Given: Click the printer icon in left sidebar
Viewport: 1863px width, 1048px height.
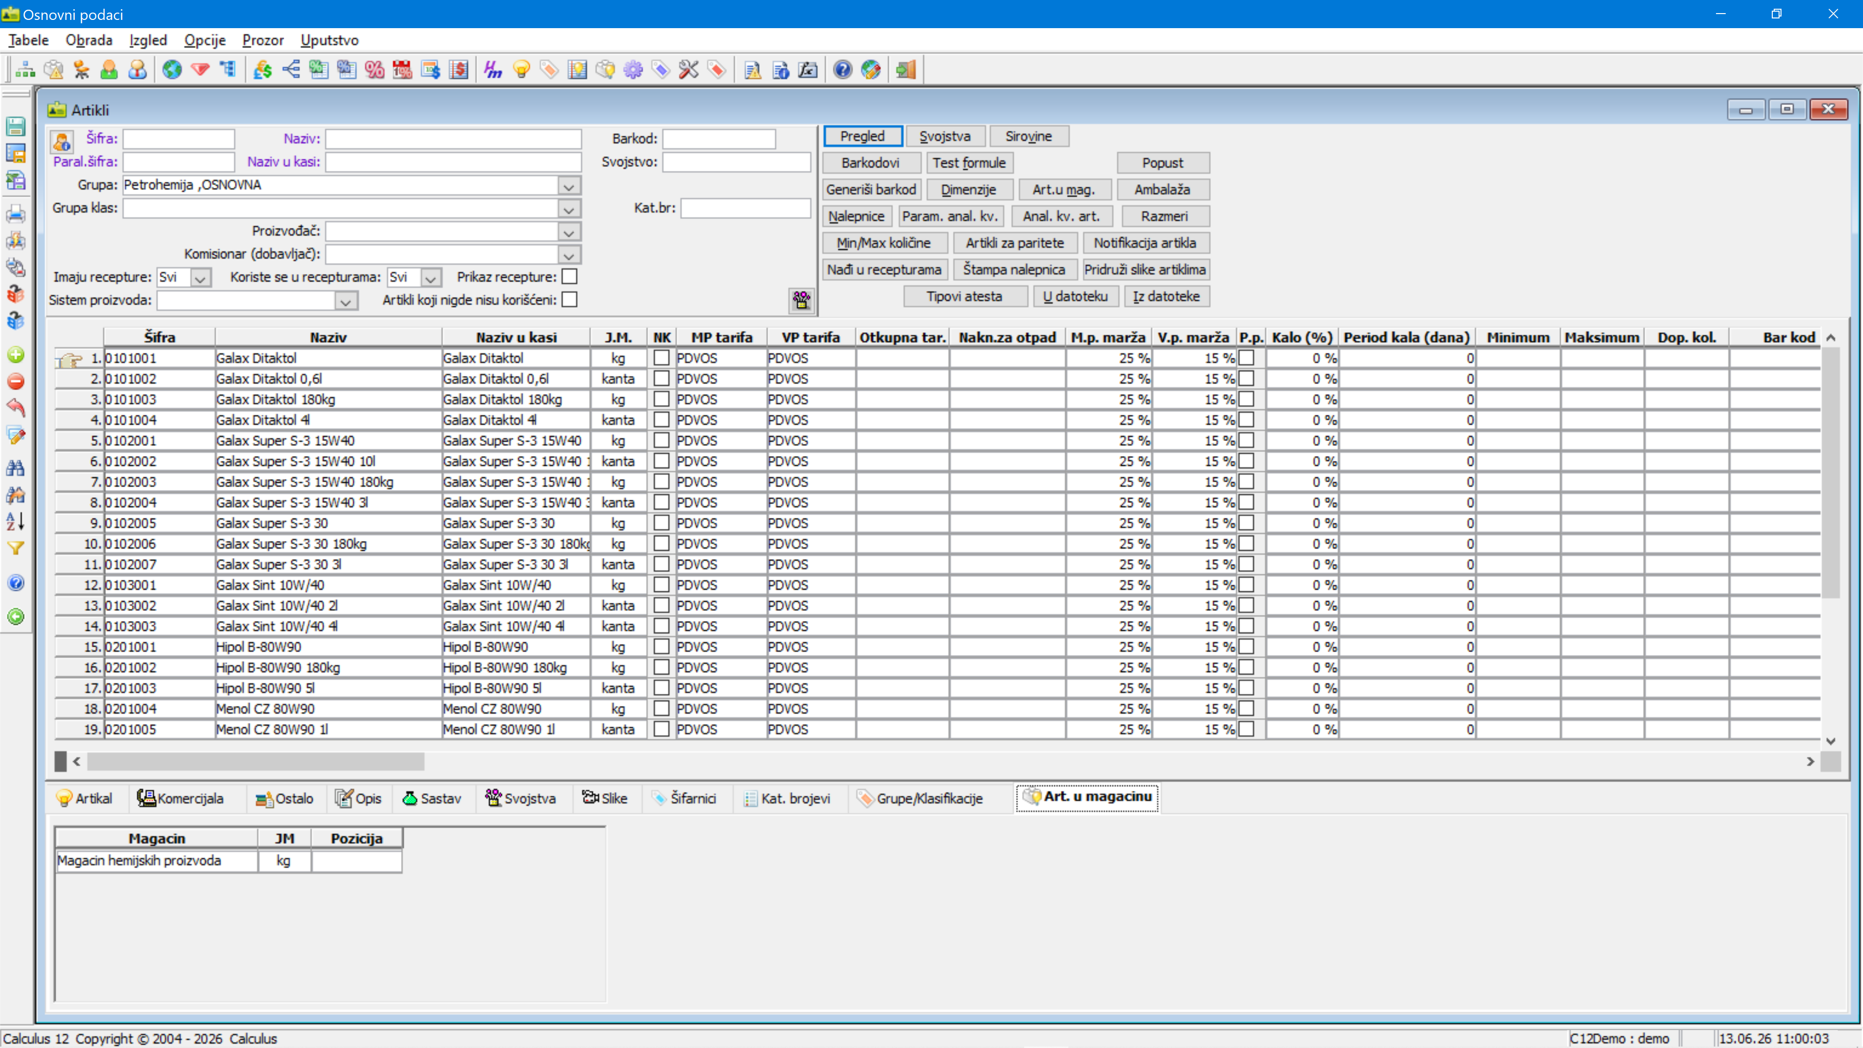Looking at the screenshot, I should click(16, 214).
